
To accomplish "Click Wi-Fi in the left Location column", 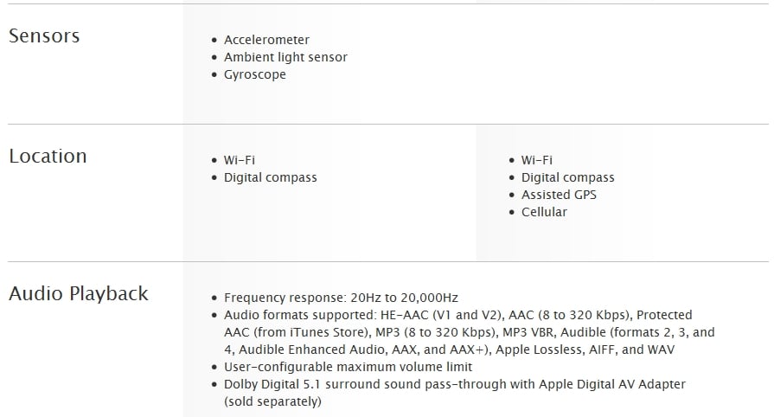I will pyautogui.click(x=240, y=160).
